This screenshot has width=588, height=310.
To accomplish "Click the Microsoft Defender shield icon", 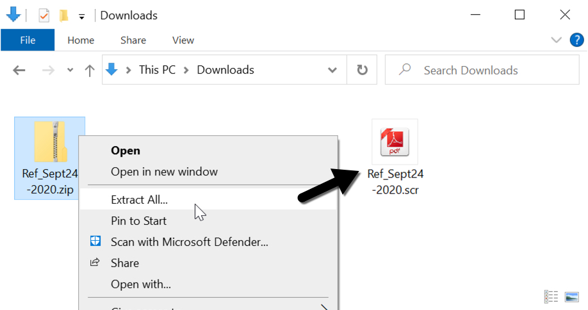I will click(x=95, y=241).
